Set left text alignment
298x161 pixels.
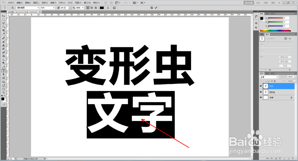pos(88,8)
